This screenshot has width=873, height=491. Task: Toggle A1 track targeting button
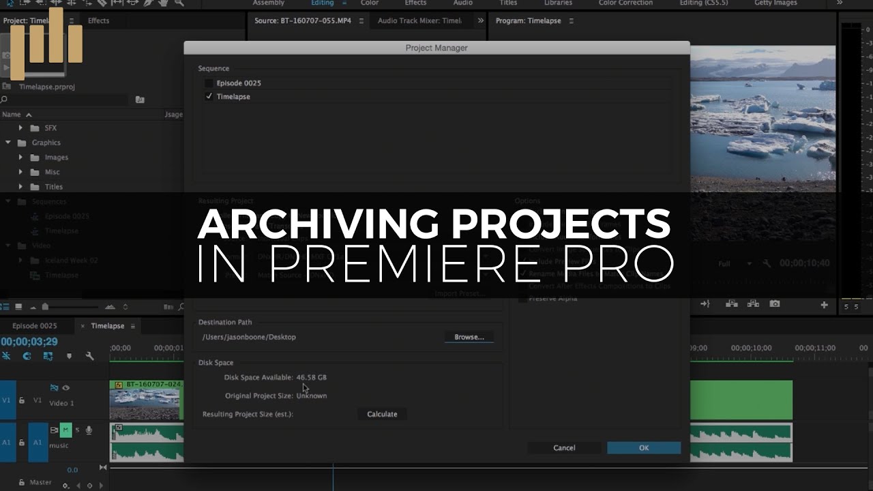(x=38, y=442)
